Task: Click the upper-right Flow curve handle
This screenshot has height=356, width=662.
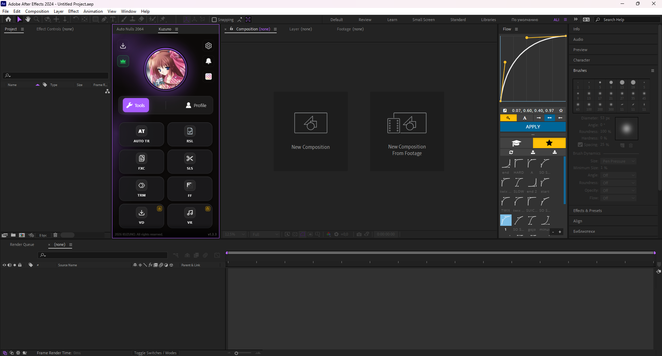Action: [527, 38]
